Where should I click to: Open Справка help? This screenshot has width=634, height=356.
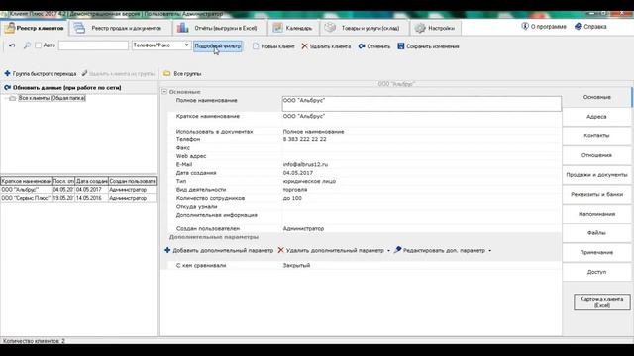590,27
